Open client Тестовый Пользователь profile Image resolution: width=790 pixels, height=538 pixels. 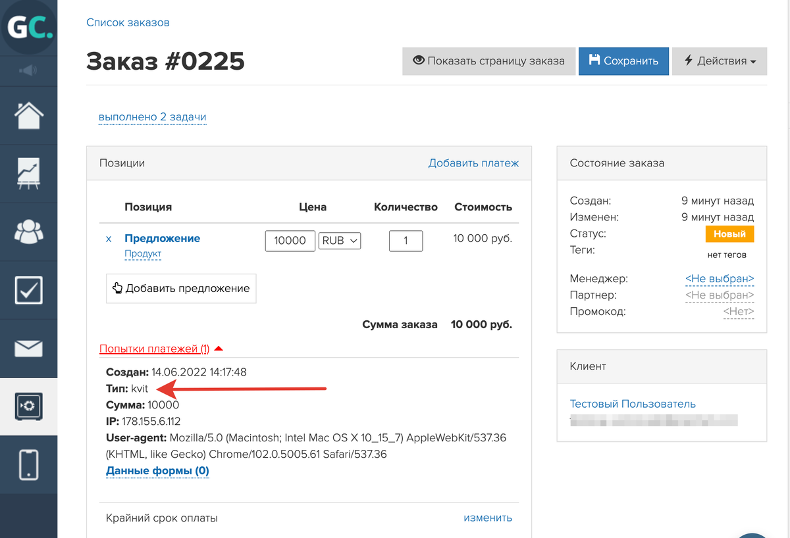coord(633,404)
